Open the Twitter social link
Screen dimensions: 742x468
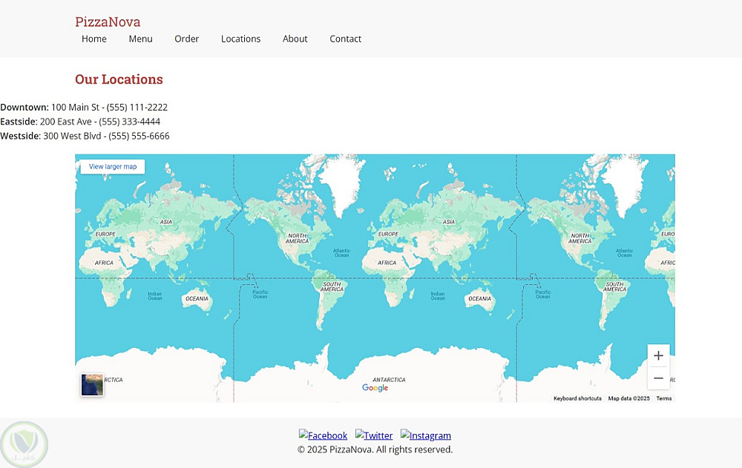[374, 435]
